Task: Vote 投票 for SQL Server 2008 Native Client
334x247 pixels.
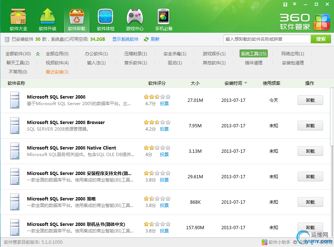Action: (x=164, y=154)
